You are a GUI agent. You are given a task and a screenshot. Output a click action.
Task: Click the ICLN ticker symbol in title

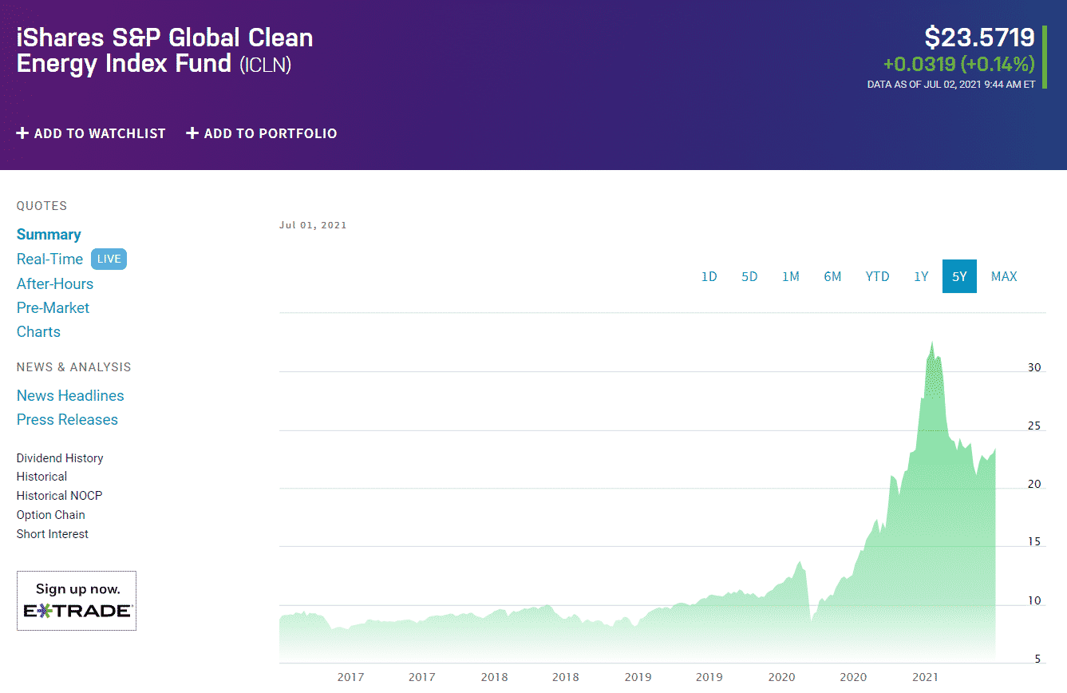click(266, 64)
